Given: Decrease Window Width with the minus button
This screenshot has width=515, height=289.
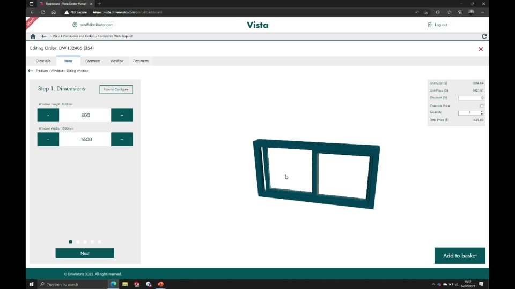Looking at the screenshot, I should pyautogui.click(x=48, y=139).
